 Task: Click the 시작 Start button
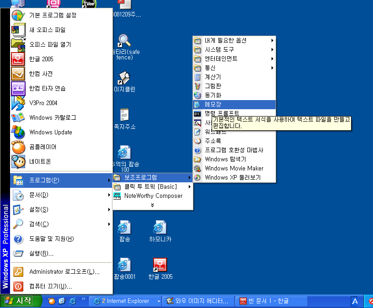pos(21,301)
